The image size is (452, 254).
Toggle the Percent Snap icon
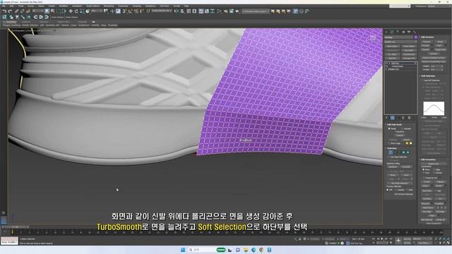[136, 11]
